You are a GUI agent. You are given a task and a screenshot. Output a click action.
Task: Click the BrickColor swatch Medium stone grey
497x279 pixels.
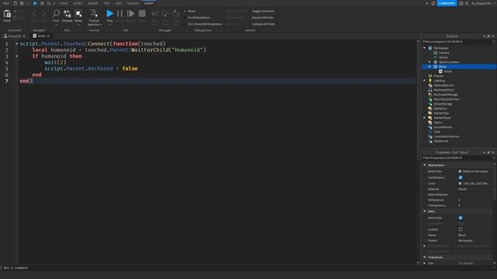pos(460,171)
